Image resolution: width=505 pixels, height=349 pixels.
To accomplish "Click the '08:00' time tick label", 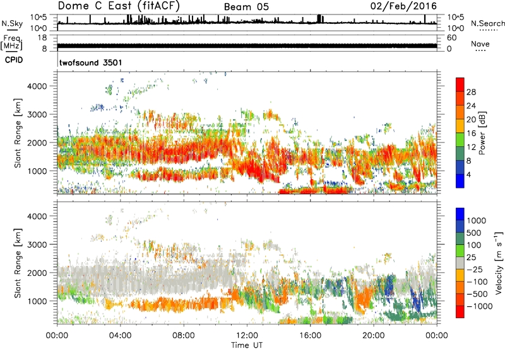I will [184, 336].
